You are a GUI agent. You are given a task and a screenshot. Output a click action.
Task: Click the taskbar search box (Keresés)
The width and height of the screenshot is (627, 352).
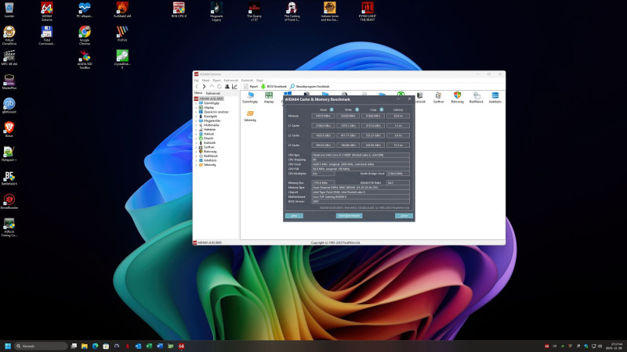41,346
